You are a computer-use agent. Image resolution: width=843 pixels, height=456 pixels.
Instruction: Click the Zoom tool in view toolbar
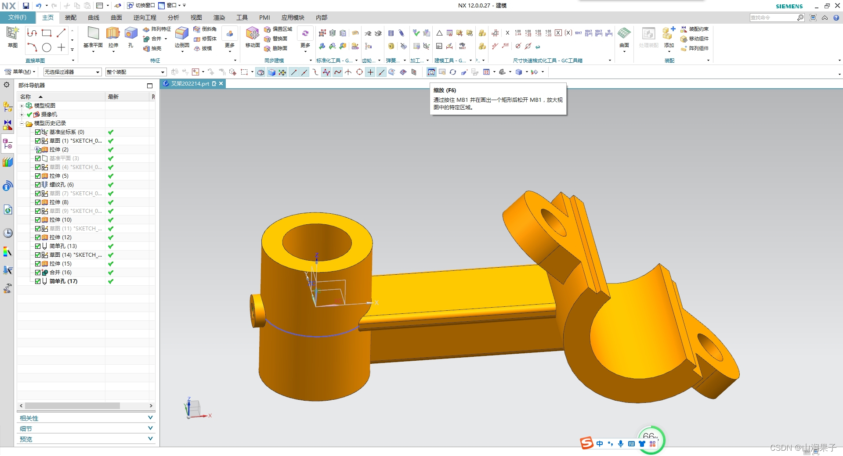point(431,72)
